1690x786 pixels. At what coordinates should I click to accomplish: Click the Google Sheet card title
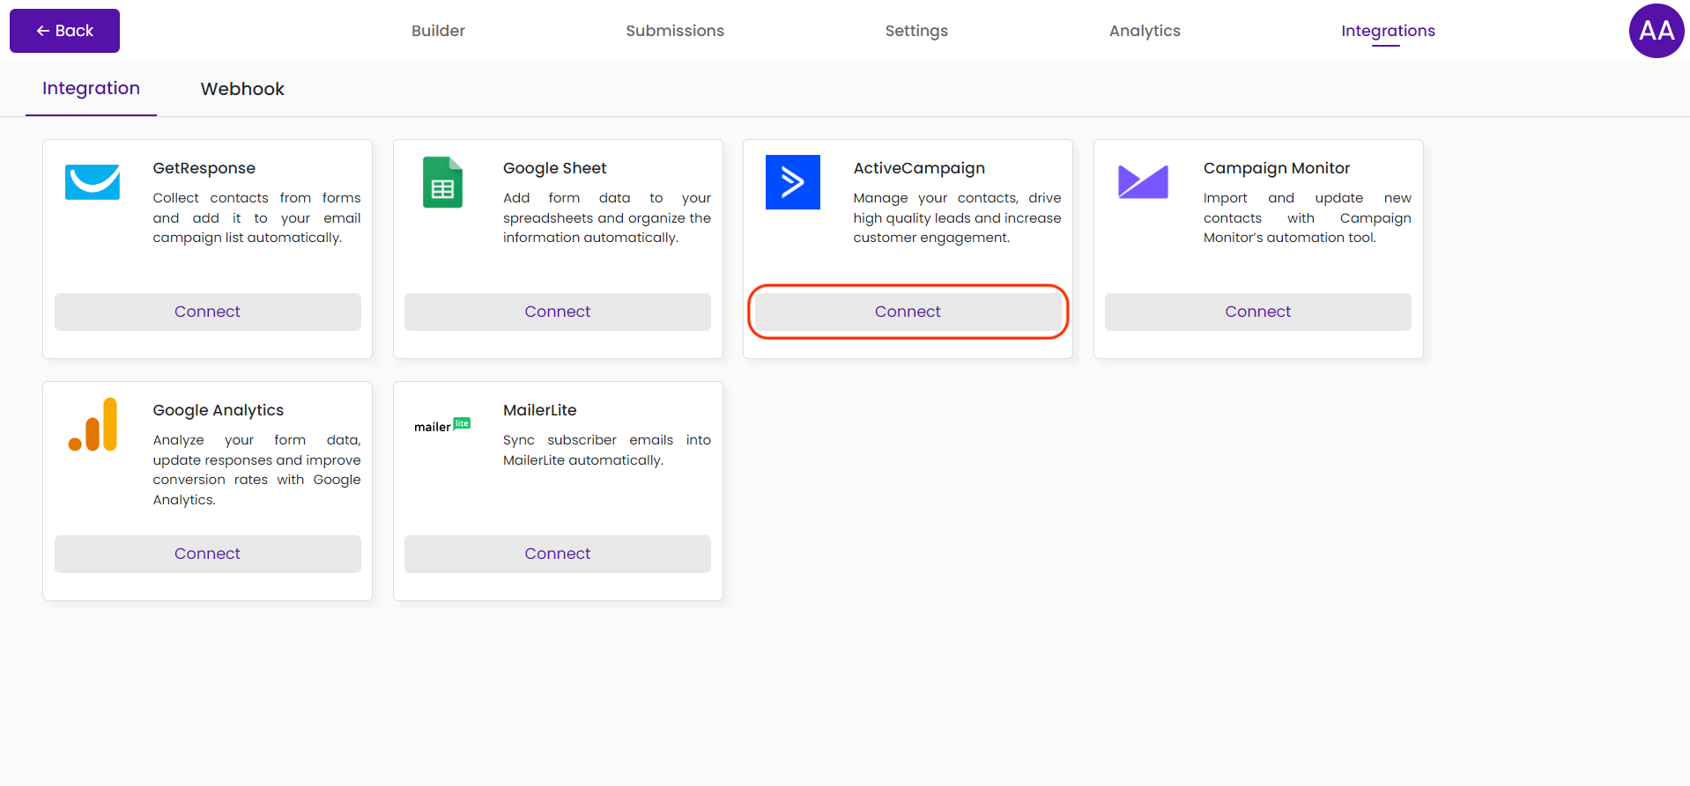pyautogui.click(x=554, y=168)
